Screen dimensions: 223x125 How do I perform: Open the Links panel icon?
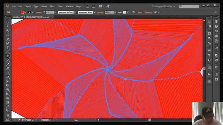[216, 31]
